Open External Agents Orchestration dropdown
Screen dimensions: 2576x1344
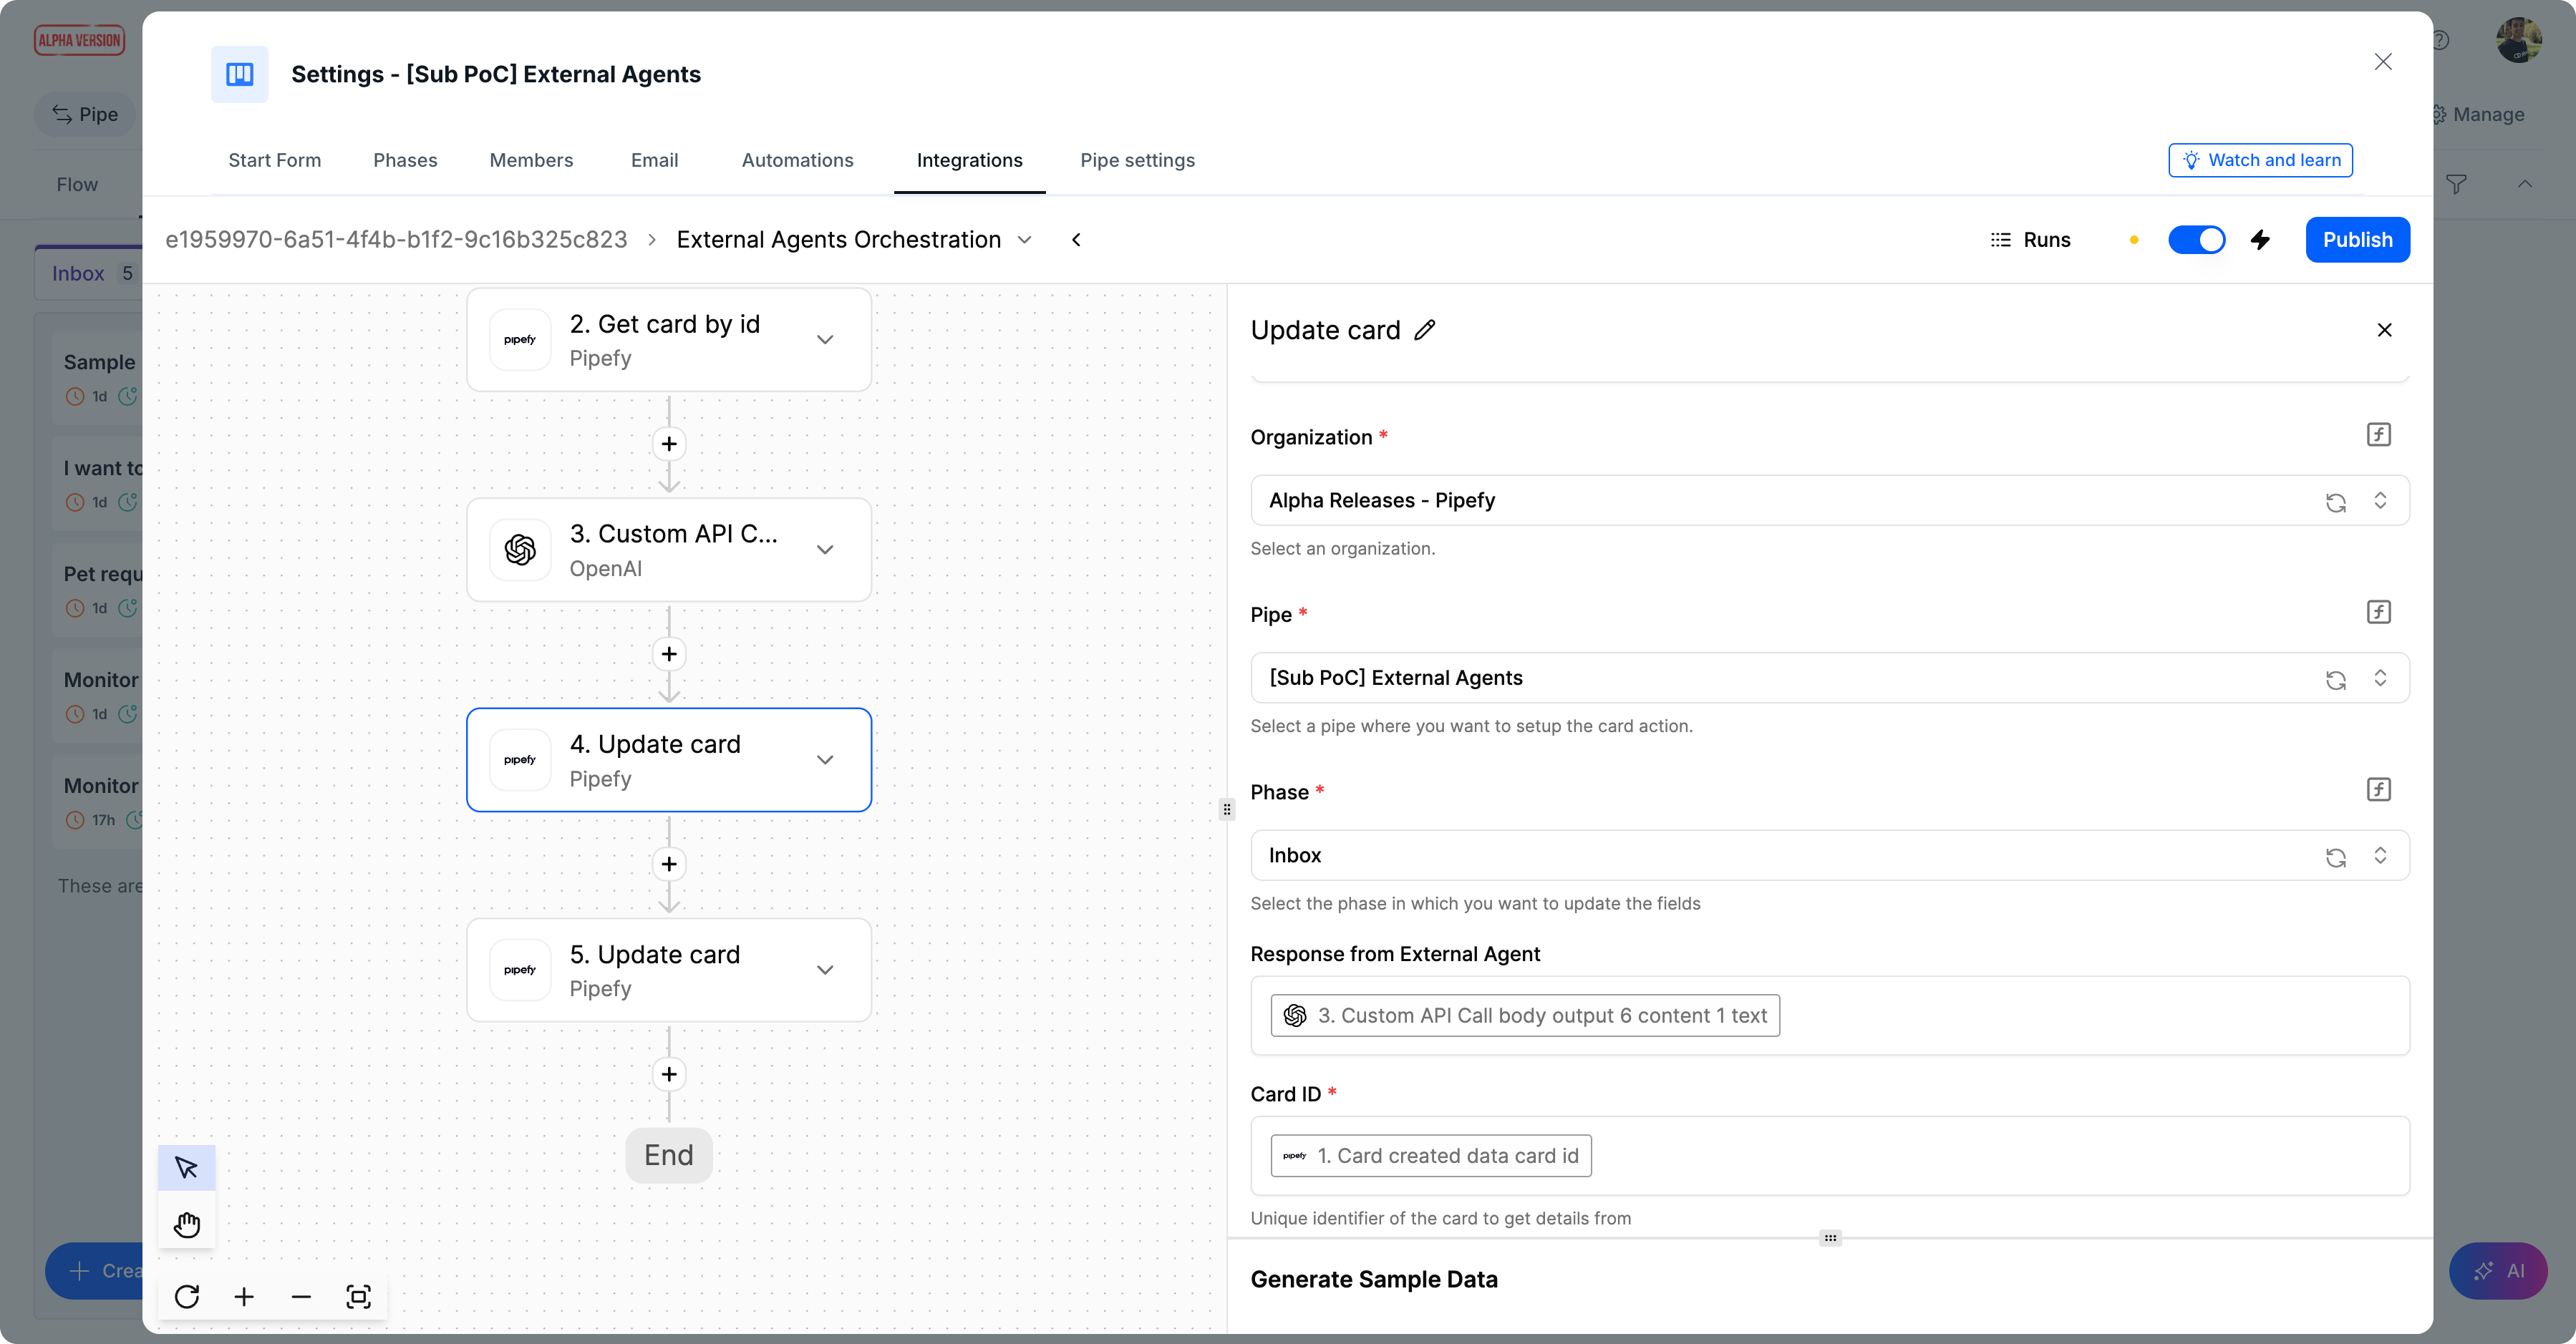coord(1025,240)
